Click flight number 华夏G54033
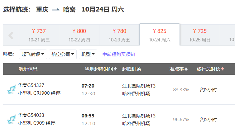Screen dimensions: 235x133 coord(31,115)
